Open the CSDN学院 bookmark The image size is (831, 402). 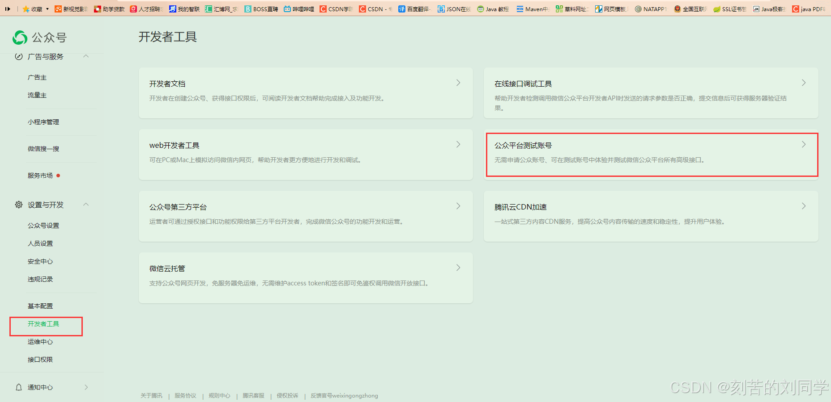[337, 9]
